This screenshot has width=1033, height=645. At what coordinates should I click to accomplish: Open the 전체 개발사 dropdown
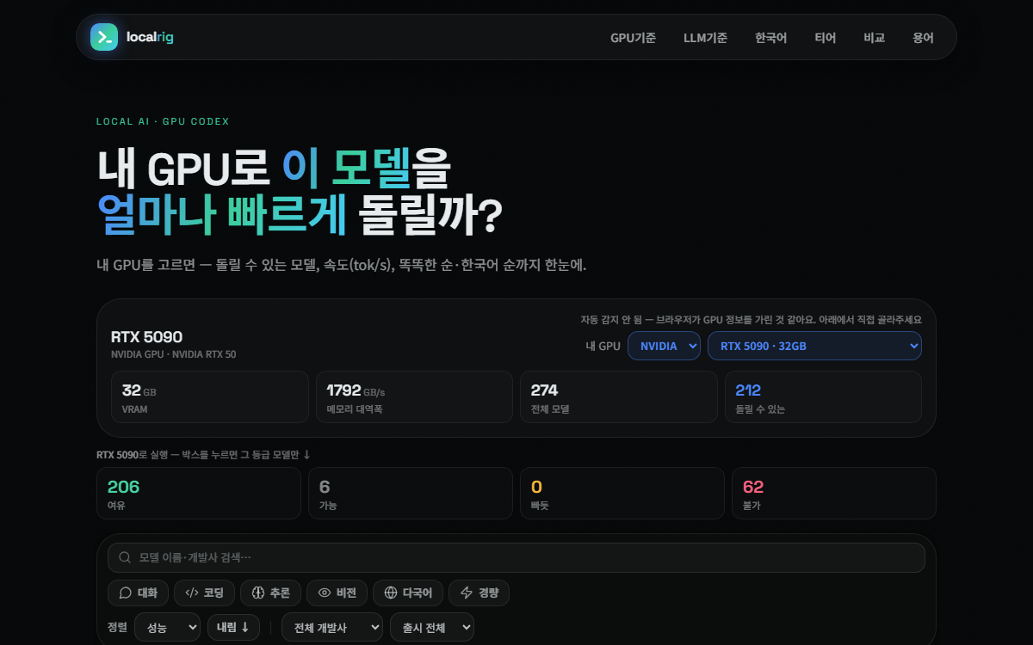click(x=331, y=628)
